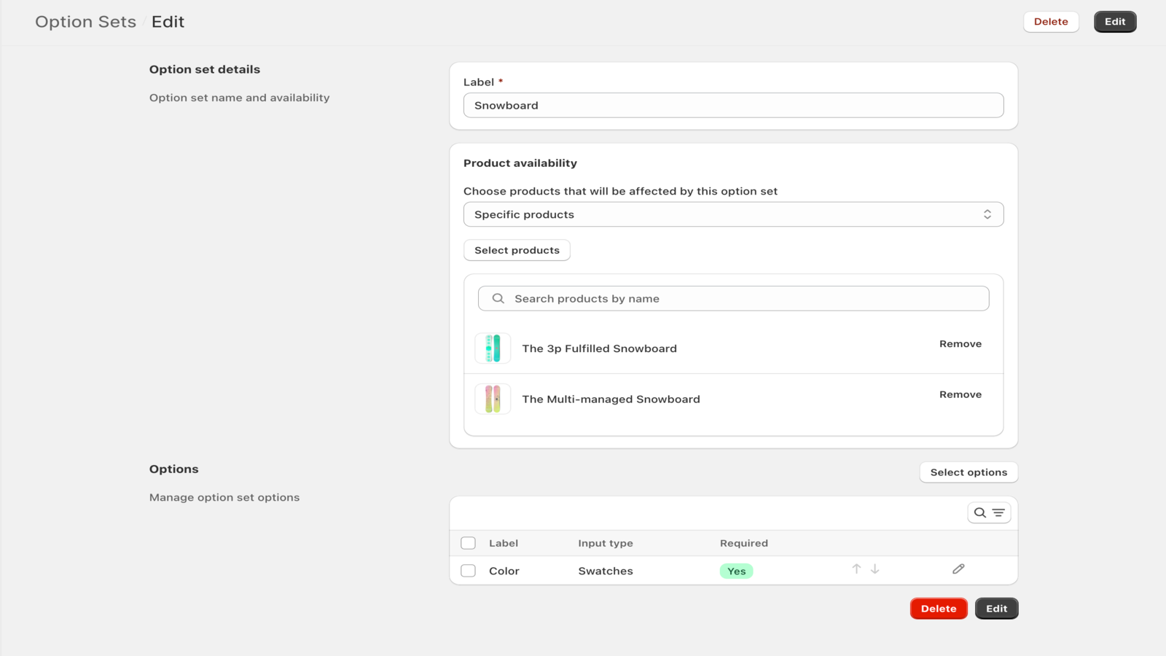This screenshot has height=656, width=1166.
Task: Open the product availability chevron control
Action: pos(988,214)
